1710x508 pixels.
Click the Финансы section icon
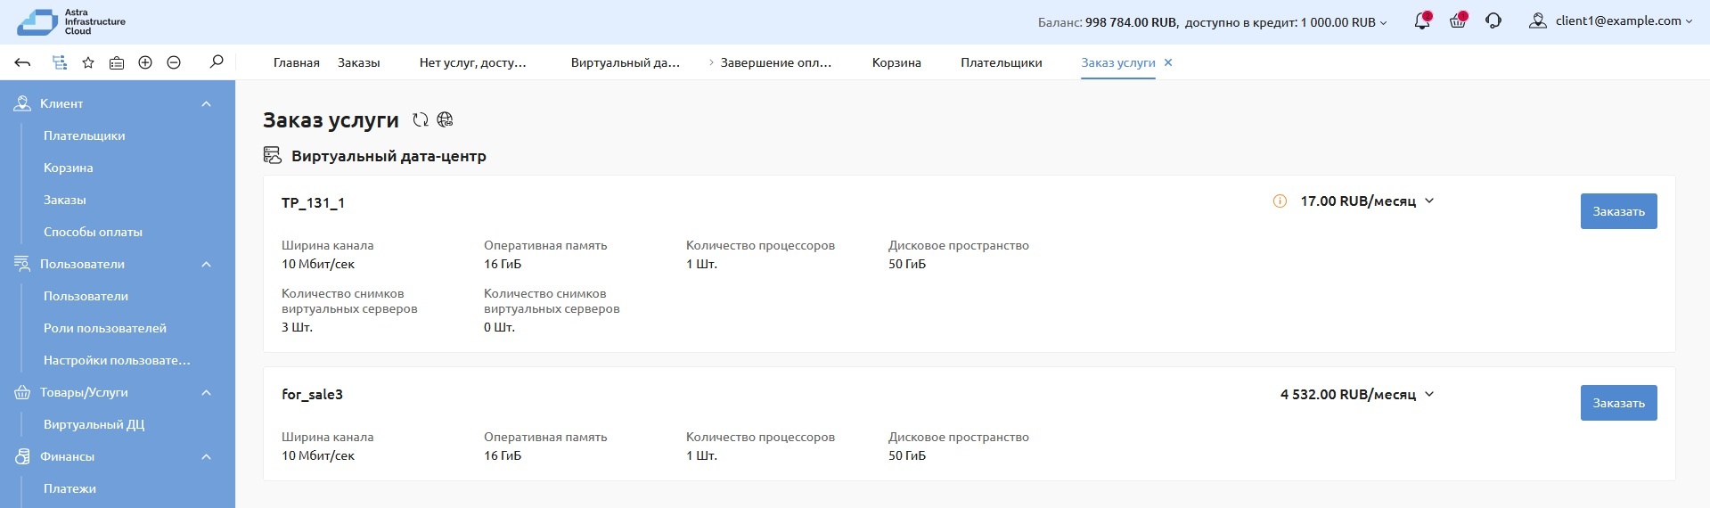(x=22, y=456)
